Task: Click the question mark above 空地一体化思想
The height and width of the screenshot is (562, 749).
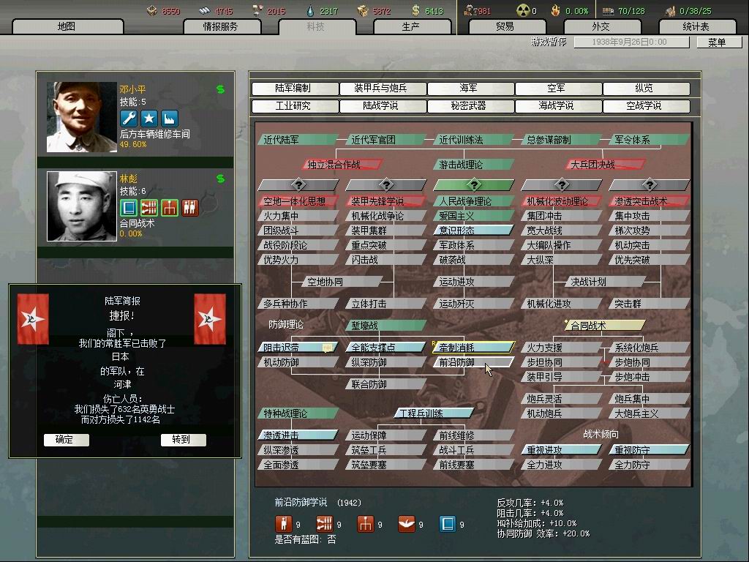Action: (298, 184)
